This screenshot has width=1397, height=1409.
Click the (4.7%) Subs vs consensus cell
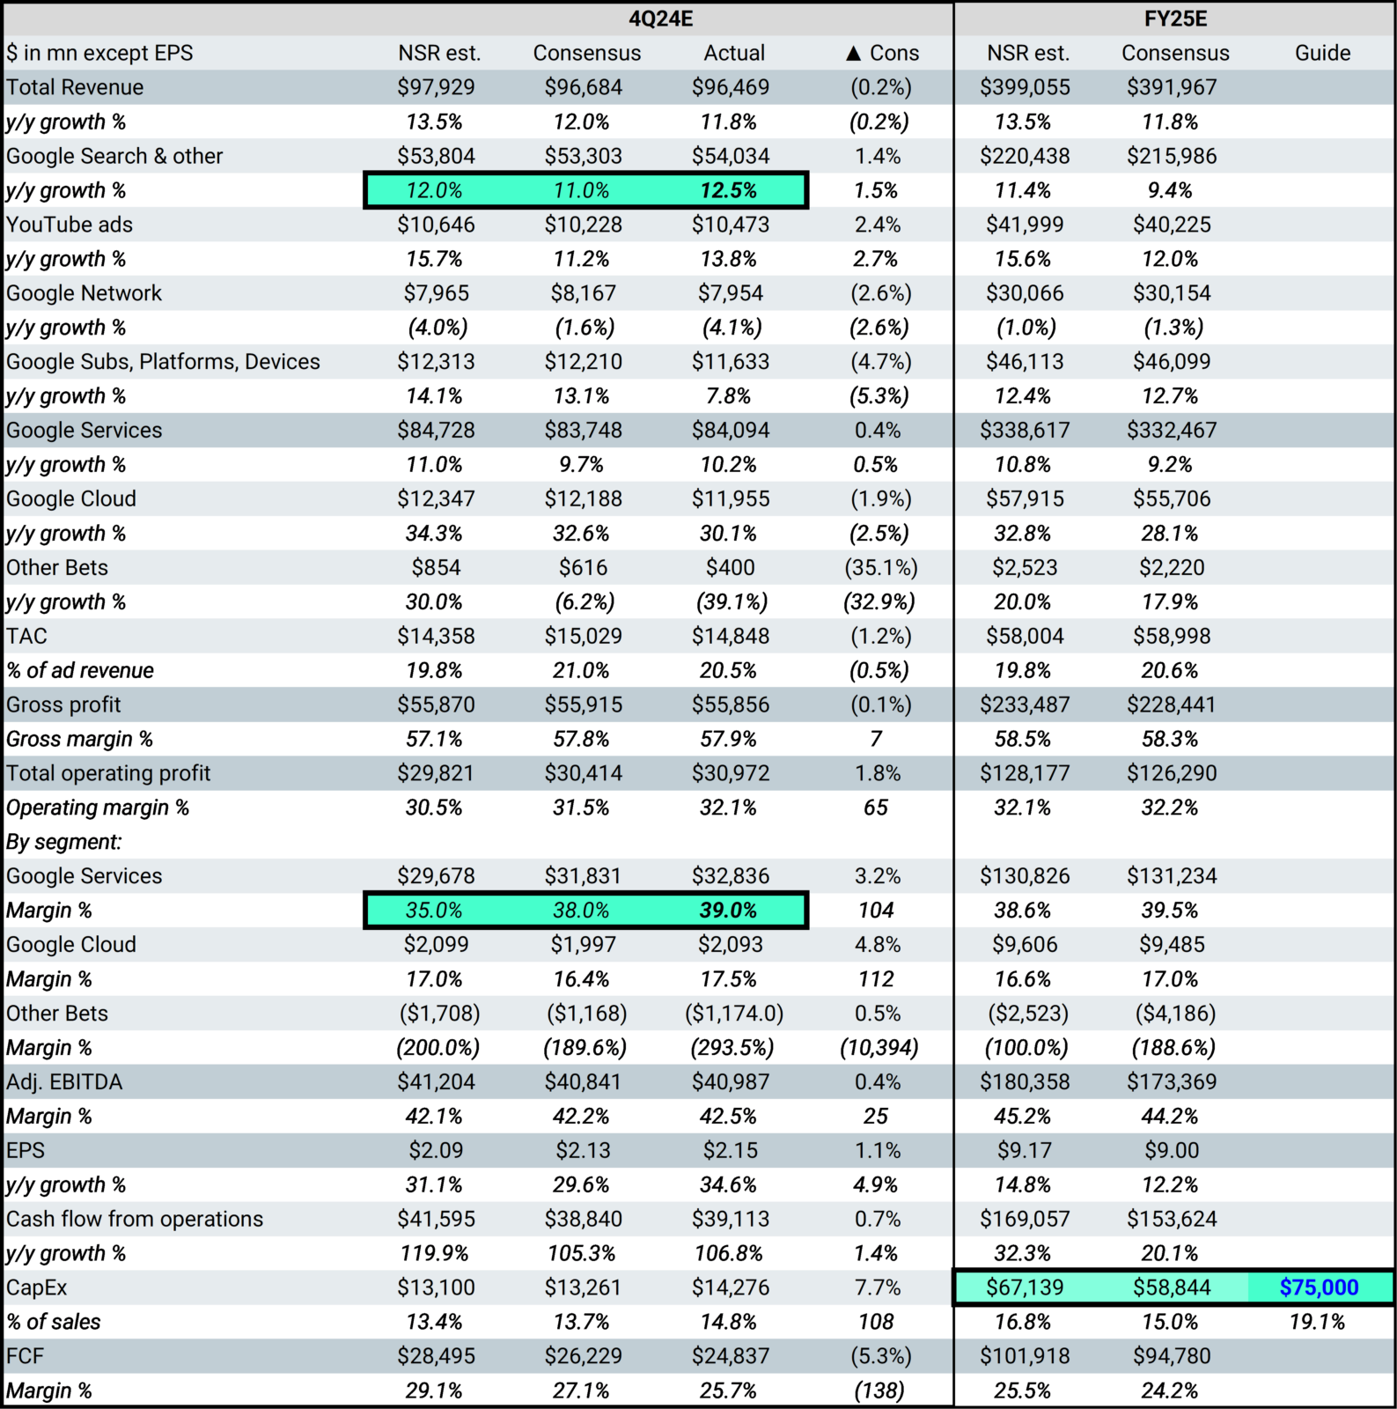880,362
